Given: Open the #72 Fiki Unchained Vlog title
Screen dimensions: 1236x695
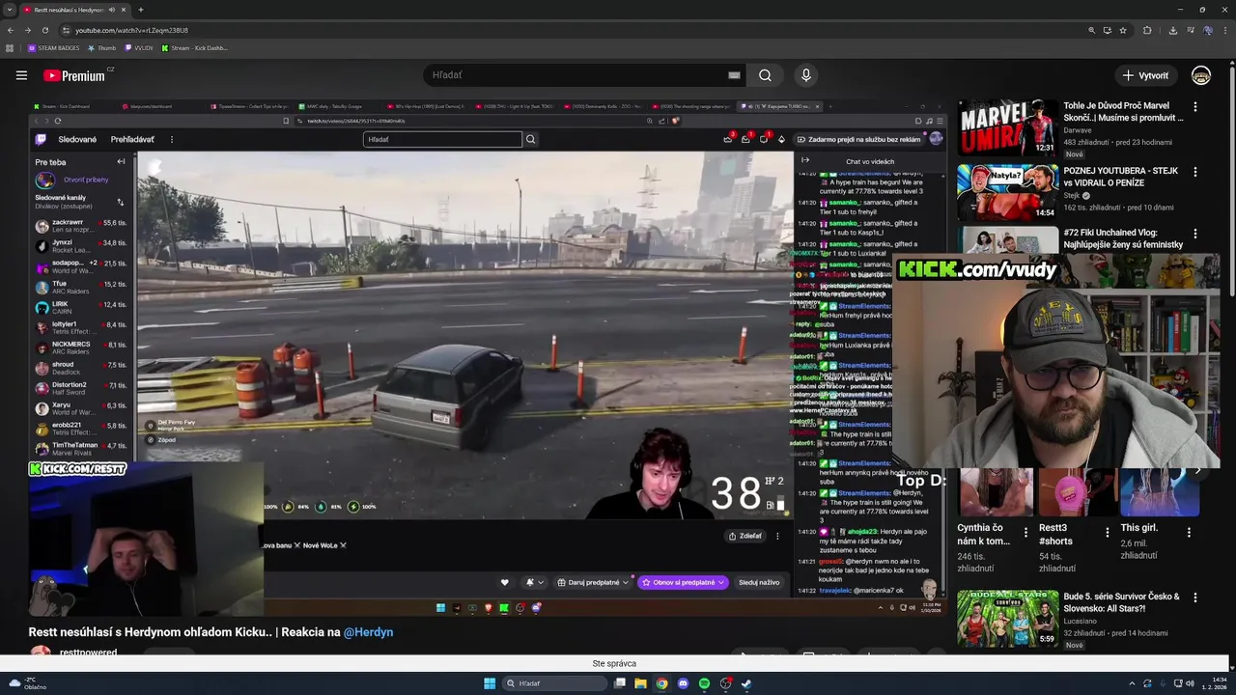Looking at the screenshot, I should [1123, 238].
